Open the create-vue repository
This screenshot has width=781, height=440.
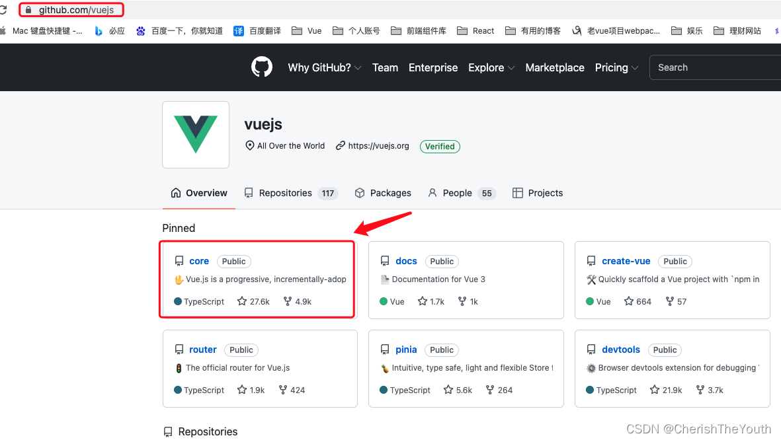(x=626, y=261)
